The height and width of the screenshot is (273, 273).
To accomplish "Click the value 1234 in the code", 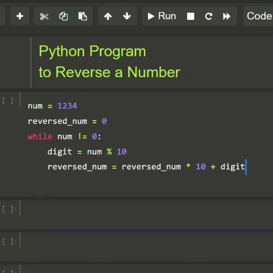I will (67, 106).
